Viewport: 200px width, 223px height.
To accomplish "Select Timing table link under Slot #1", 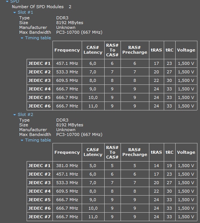I will 38,38.
